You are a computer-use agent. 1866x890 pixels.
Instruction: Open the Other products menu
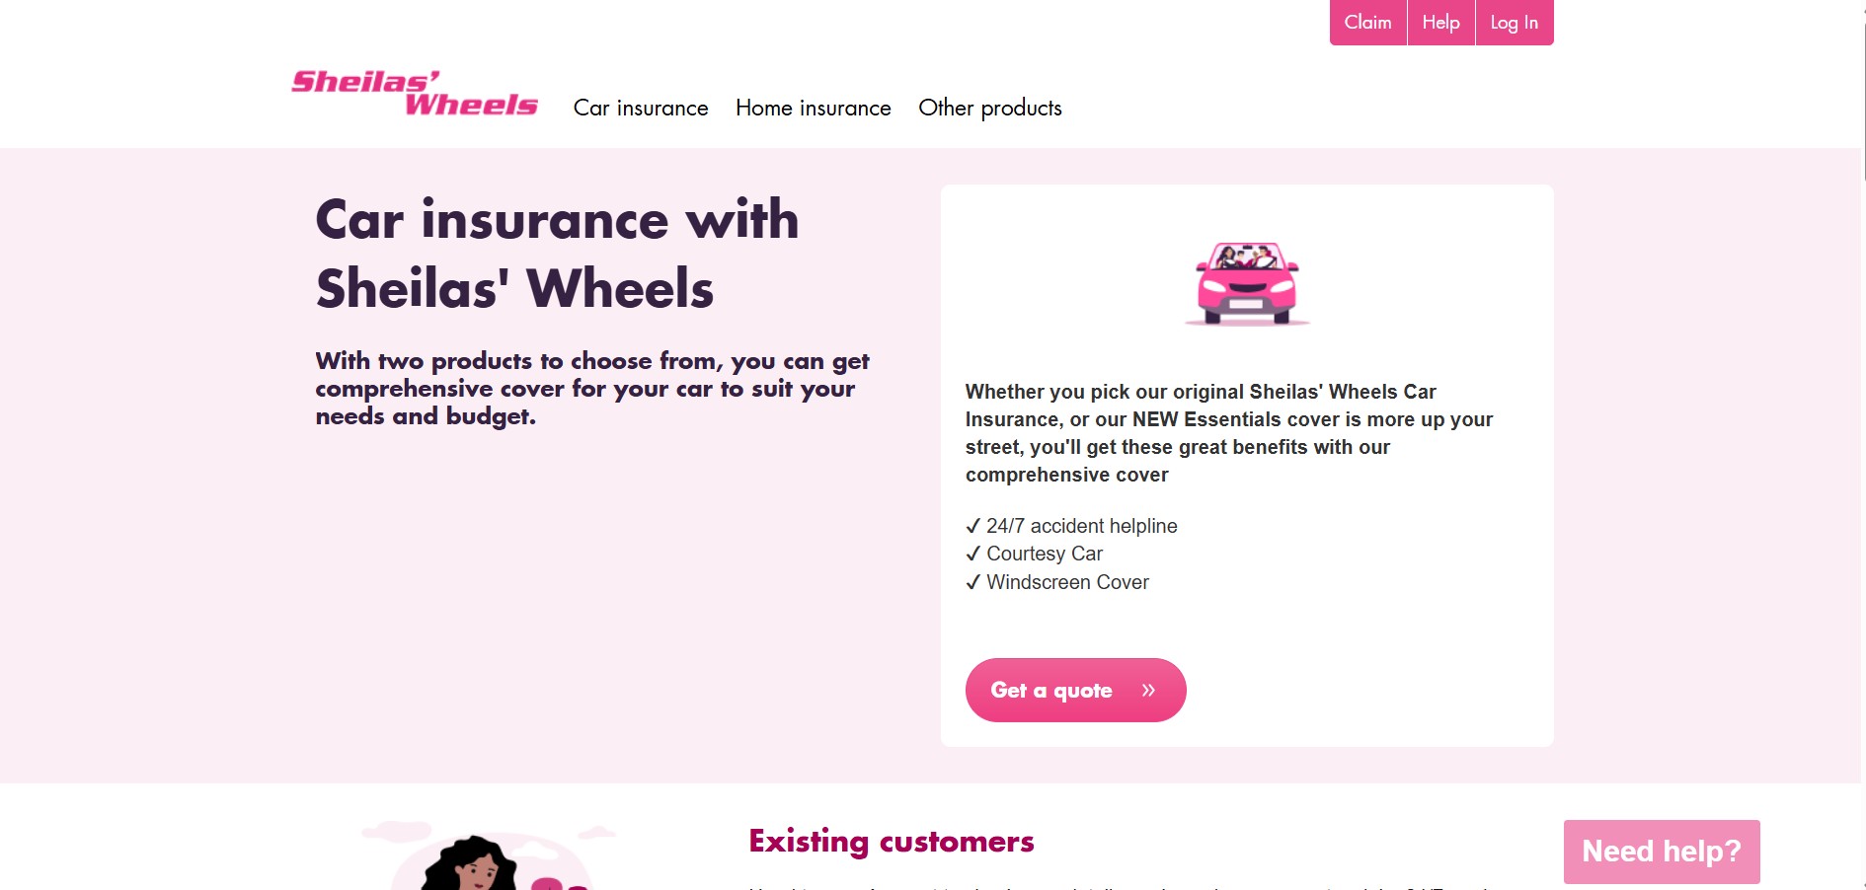989,109
